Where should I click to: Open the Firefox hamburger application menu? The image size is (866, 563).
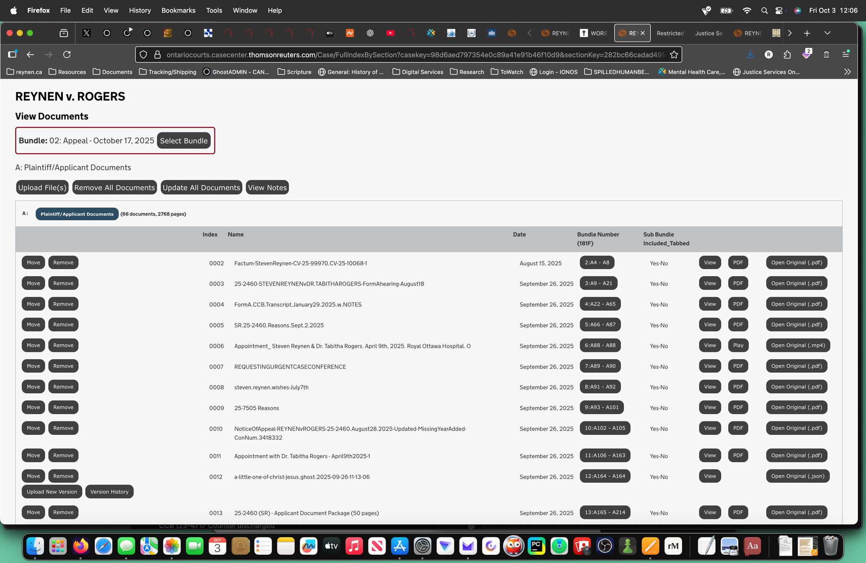tap(846, 54)
